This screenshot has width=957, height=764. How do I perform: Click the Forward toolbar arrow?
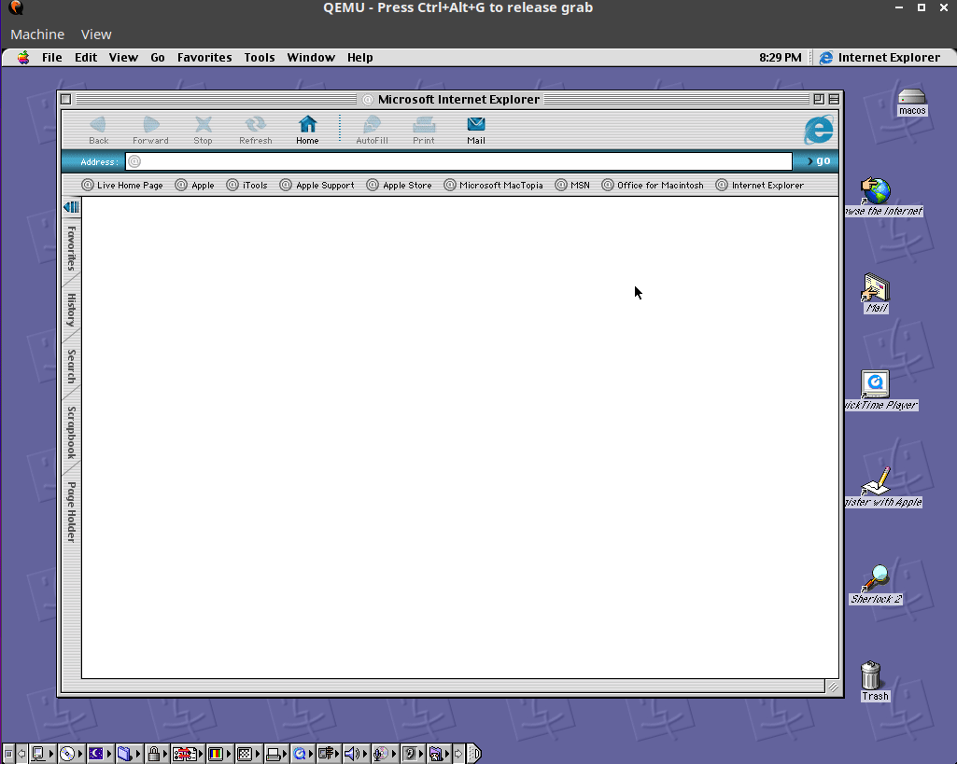click(x=150, y=131)
